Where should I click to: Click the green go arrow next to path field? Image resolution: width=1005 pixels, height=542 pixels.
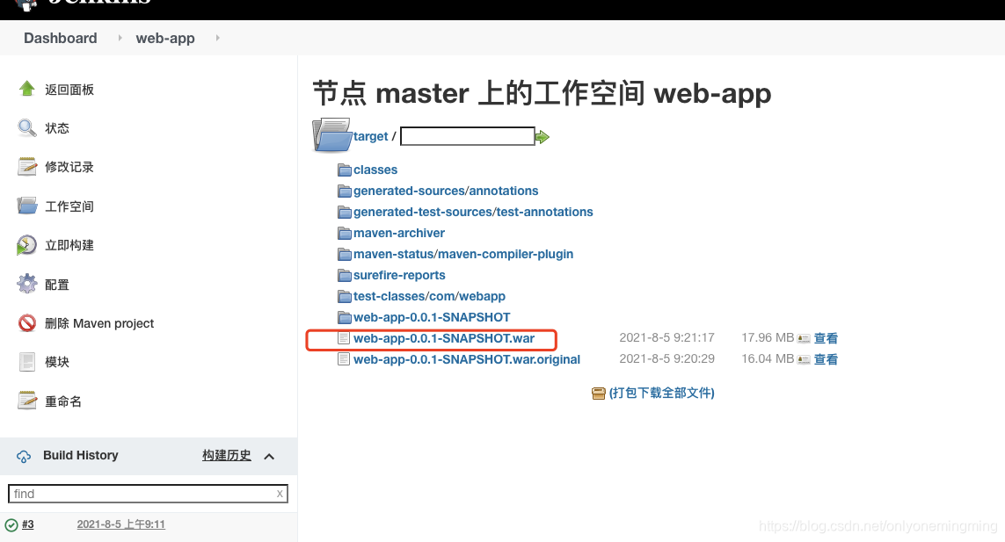(x=543, y=136)
